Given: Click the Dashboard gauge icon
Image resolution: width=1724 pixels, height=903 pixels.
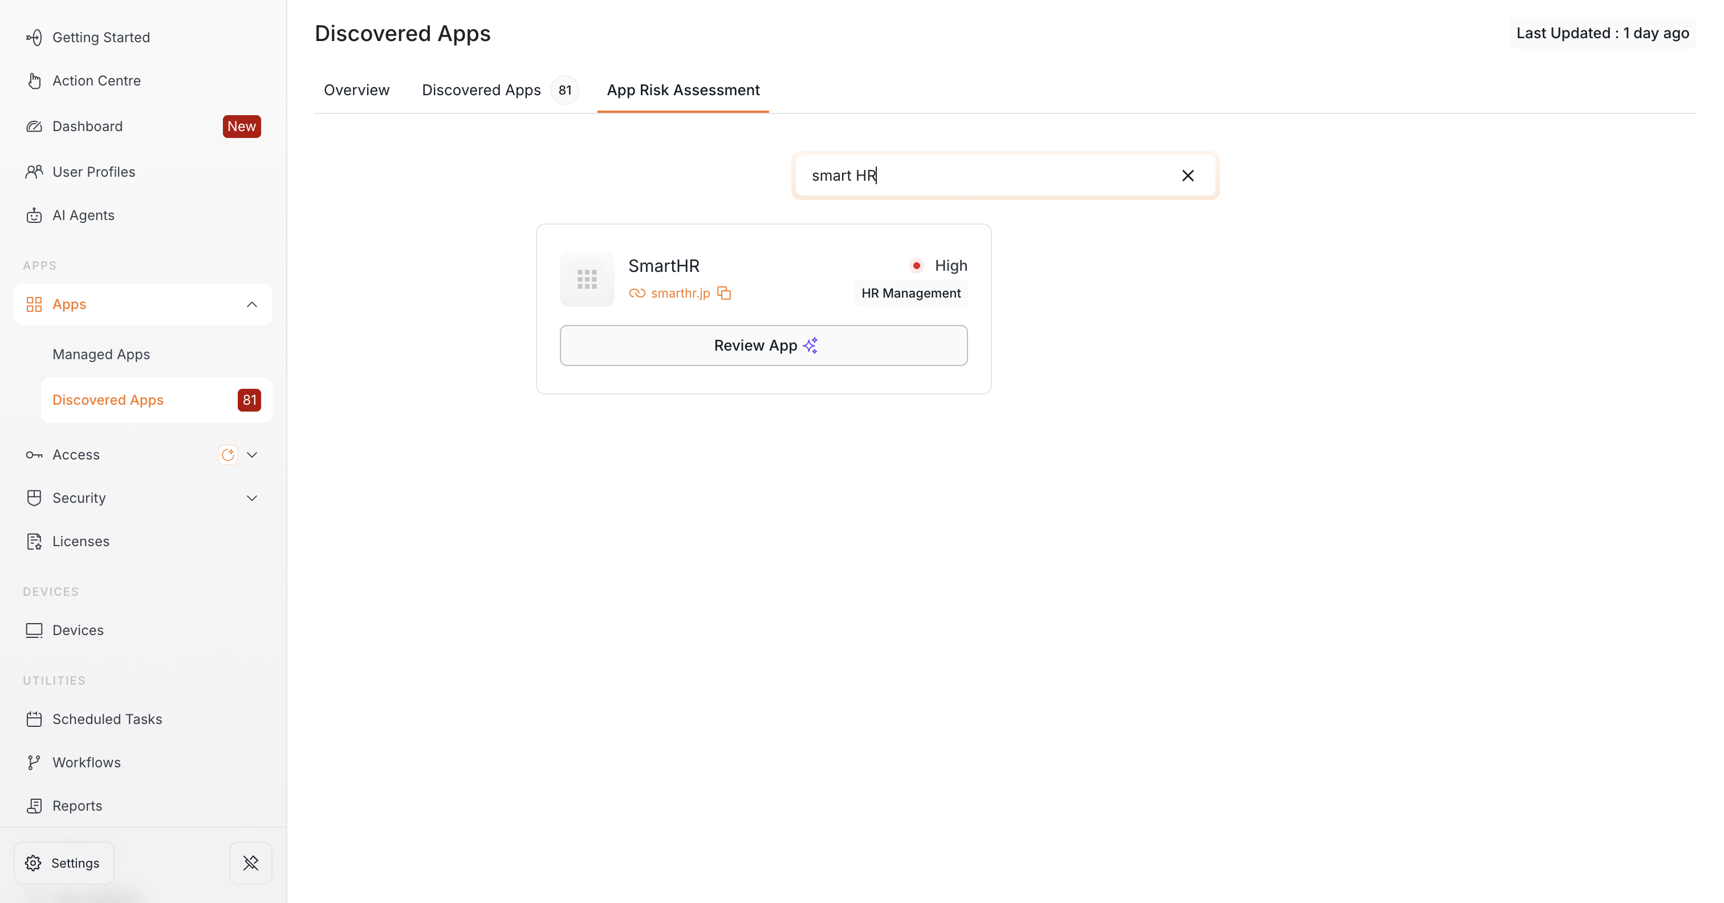Looking at the screenshot, I should 34,127.
